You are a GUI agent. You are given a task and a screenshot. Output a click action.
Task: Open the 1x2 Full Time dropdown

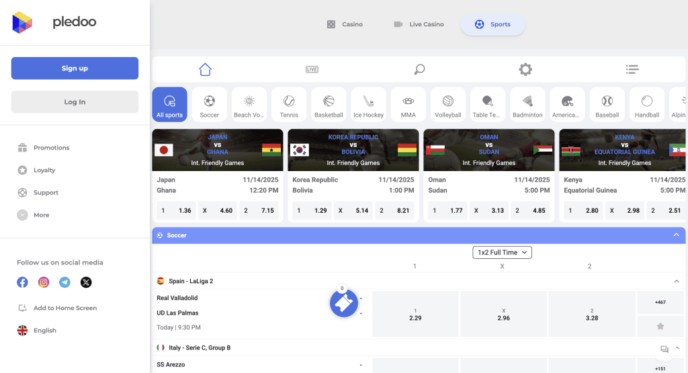tap(502, 252)
